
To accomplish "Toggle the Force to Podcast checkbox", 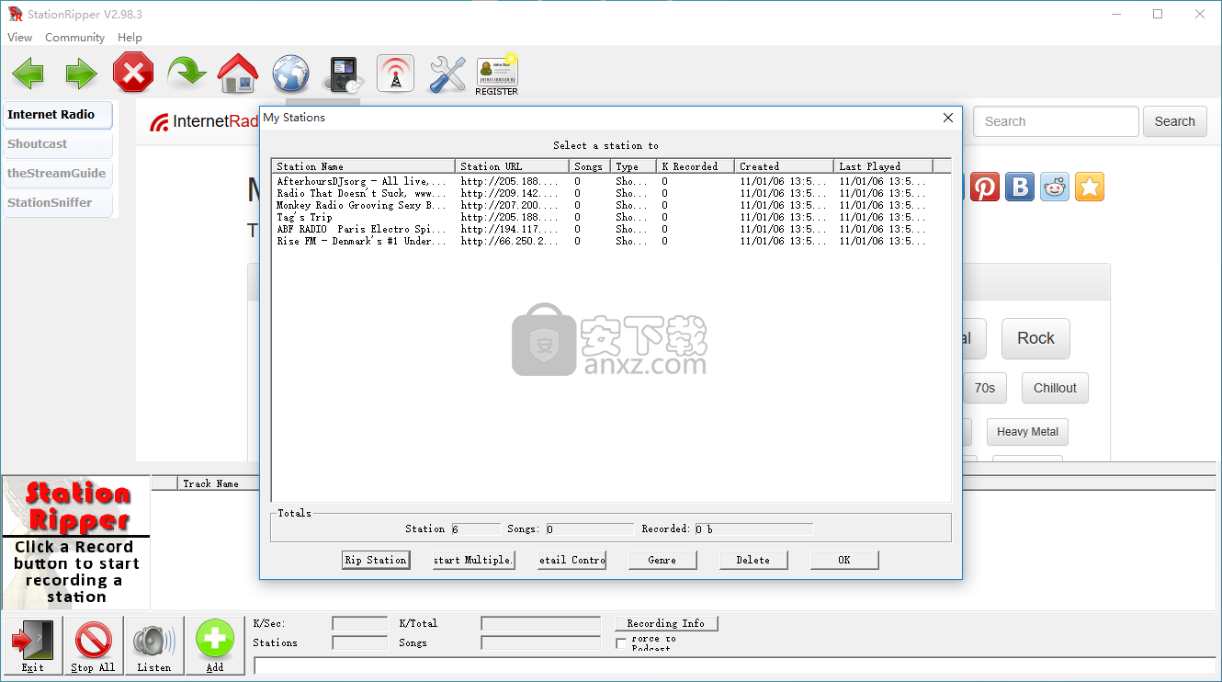I will pos(621,643).
